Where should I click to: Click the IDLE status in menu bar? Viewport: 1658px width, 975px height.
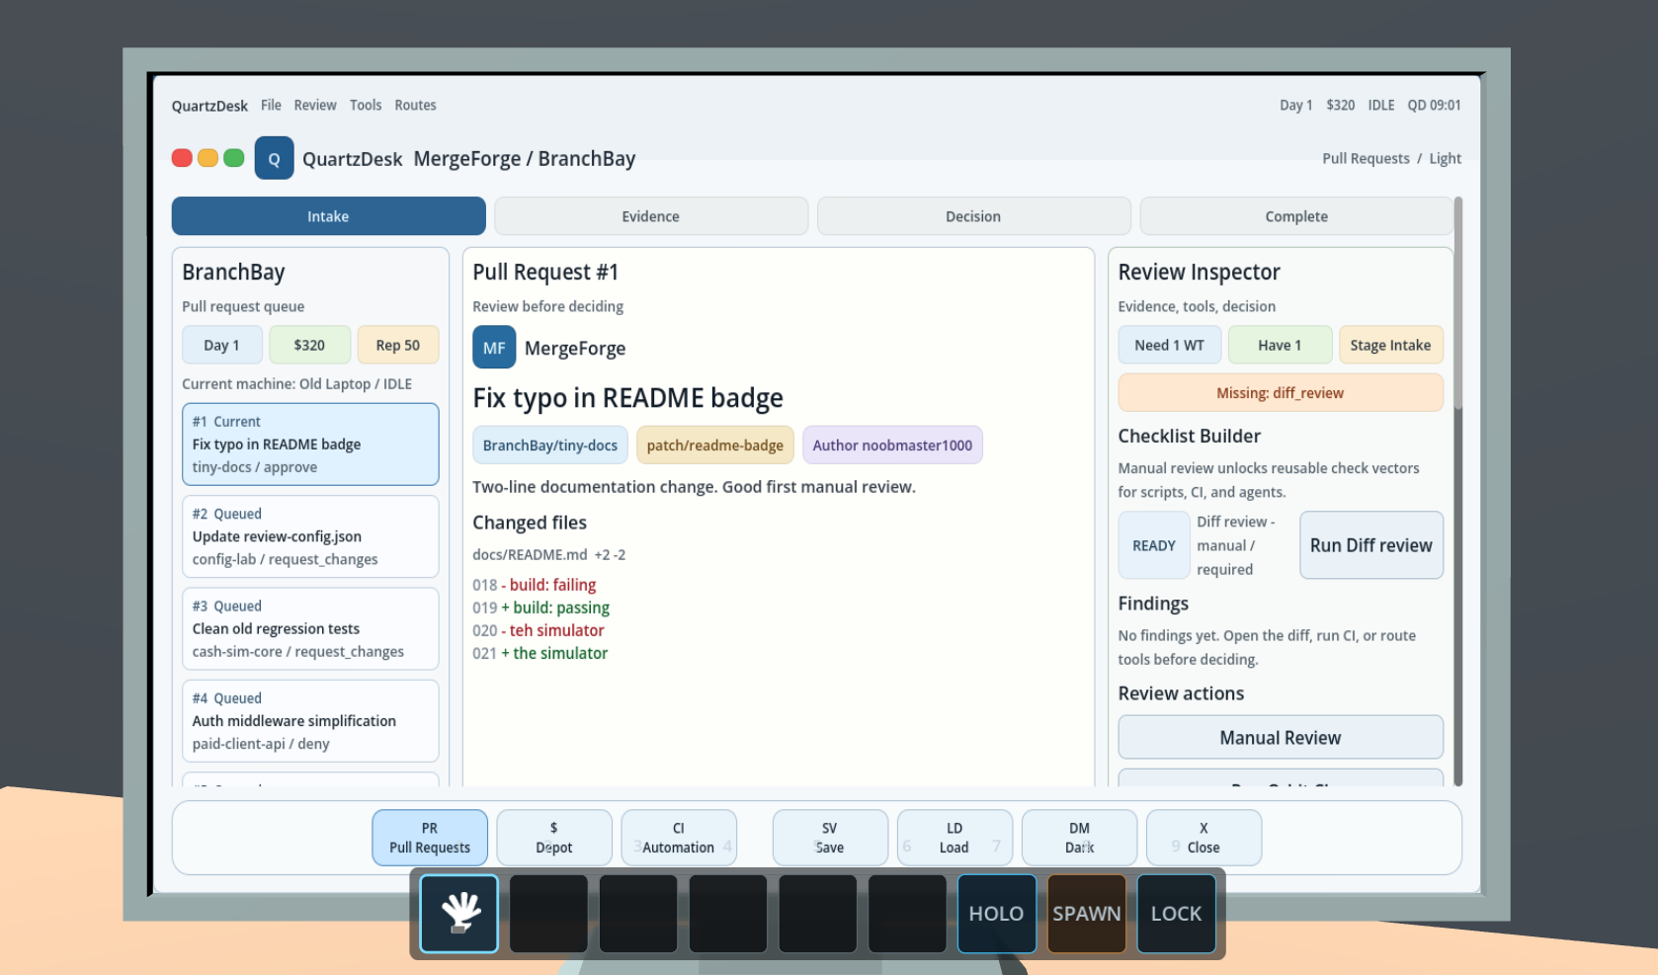[1381, 105]
